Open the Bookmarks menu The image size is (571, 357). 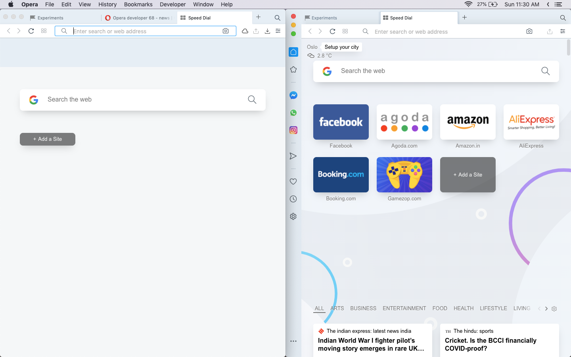[138, 4]
